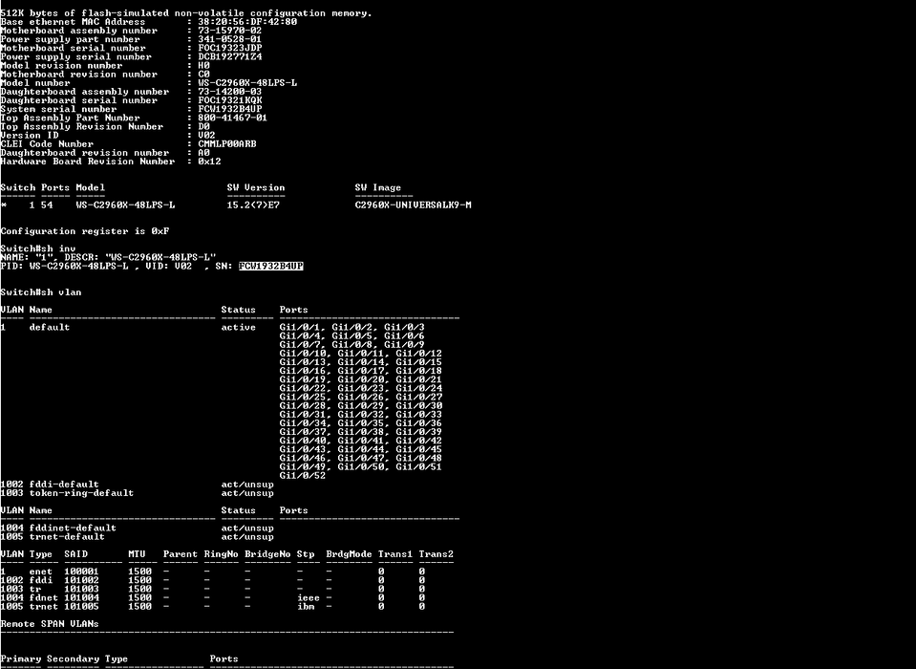Click power supply part number 341-0528-01
Screen dimensions: 916x669
[x=229, y=39]
